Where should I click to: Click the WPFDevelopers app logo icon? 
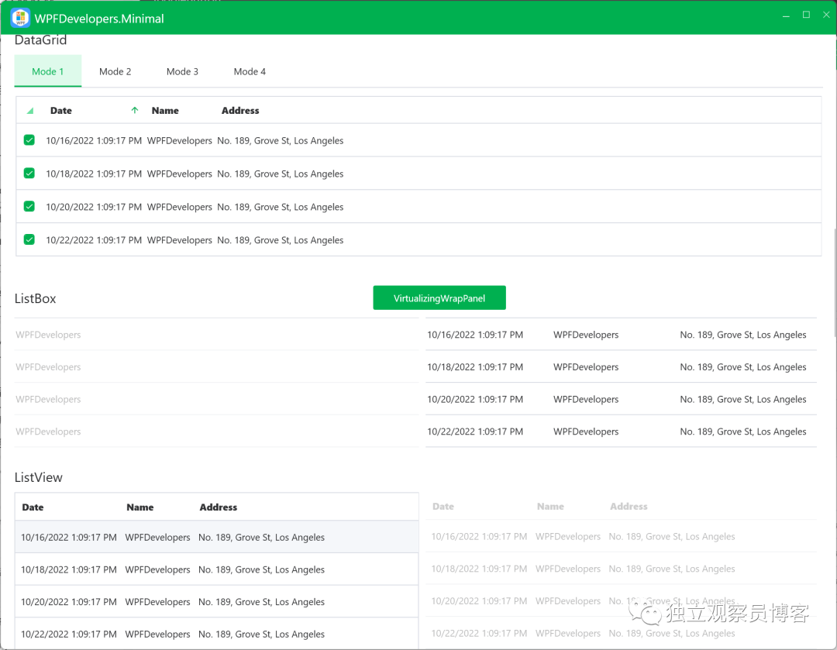tap(20, 18)
